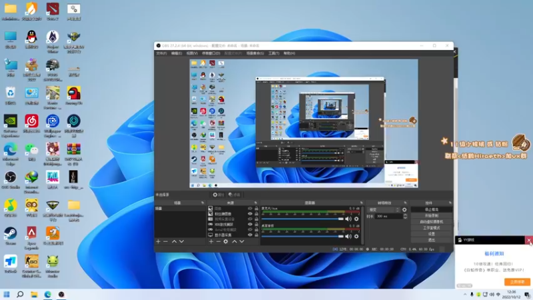Open the 编辑(E) menu in OBS
This screenshot has width=533, height=300.
pos(177,53)
